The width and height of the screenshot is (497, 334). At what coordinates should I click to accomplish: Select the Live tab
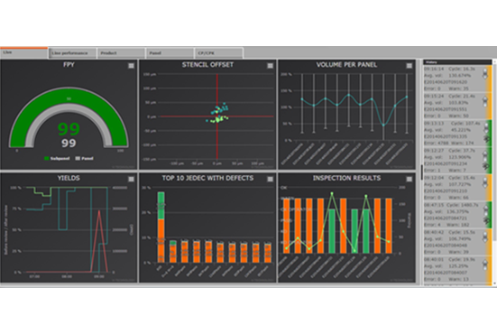[x=23, y=52]
